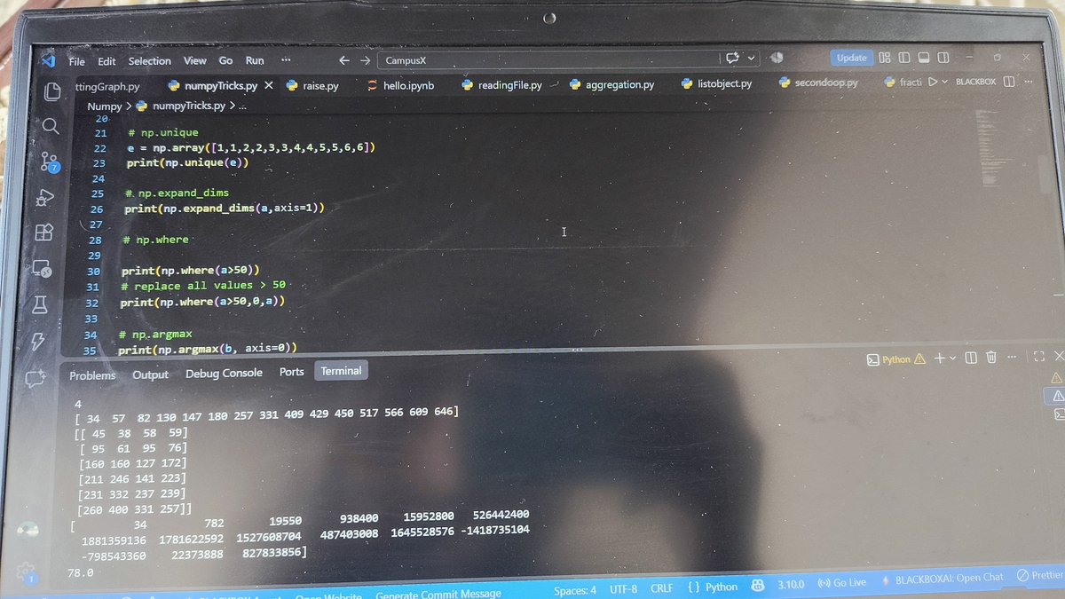Click the CampusX command center search box
Viewport: 1065px width, 599px height.
[x=548, y=59]
